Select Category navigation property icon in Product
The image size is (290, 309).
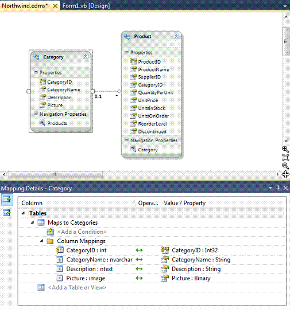[x=133, y=150]
